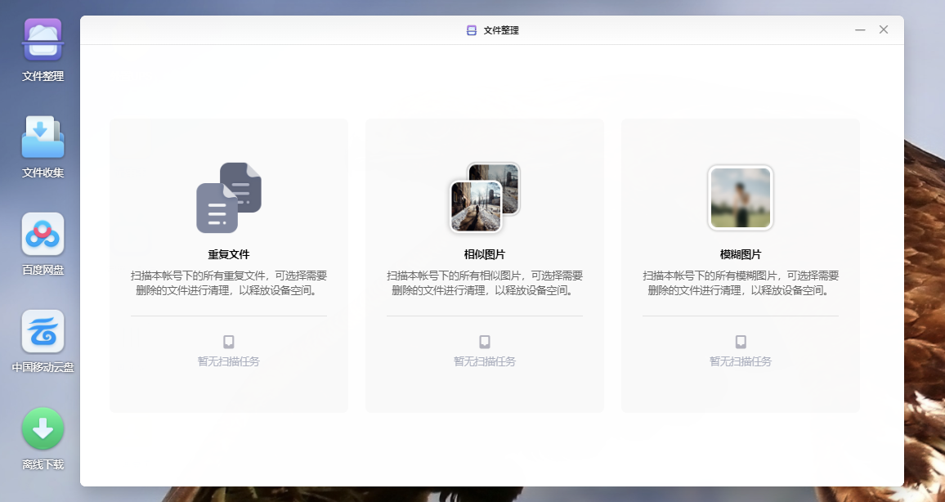Click 暂无扫描任务 in the 模糊图片 card
945x502 pixels.
[x=741, y=361]
